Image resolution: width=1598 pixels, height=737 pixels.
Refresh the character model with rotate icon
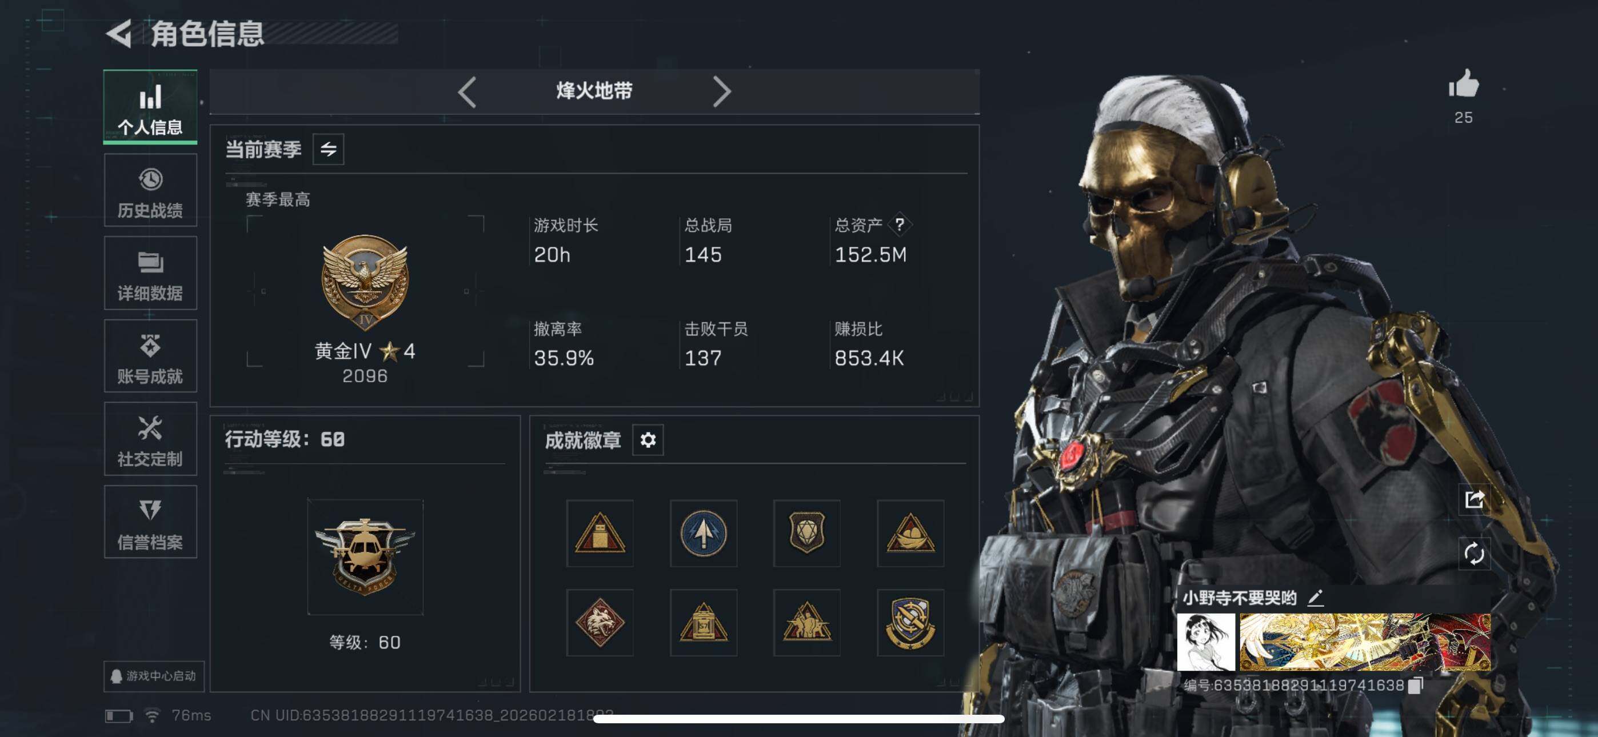coord(1474,553)
